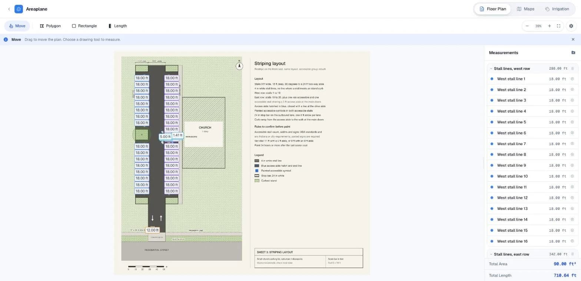Click the new folder icon in Measurements

click(573, 53)
